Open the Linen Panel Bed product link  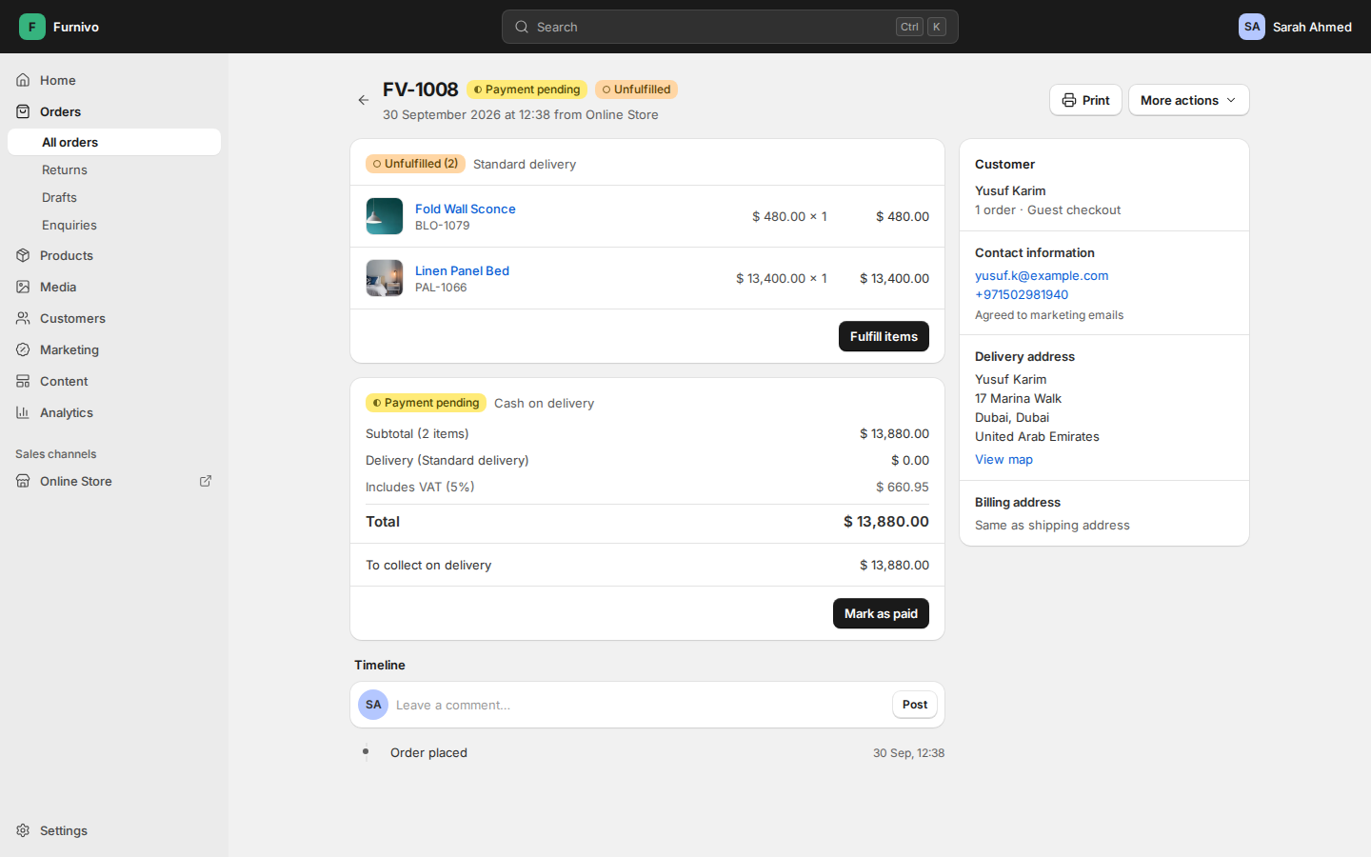pyautogui.click(x=462, y=270)
